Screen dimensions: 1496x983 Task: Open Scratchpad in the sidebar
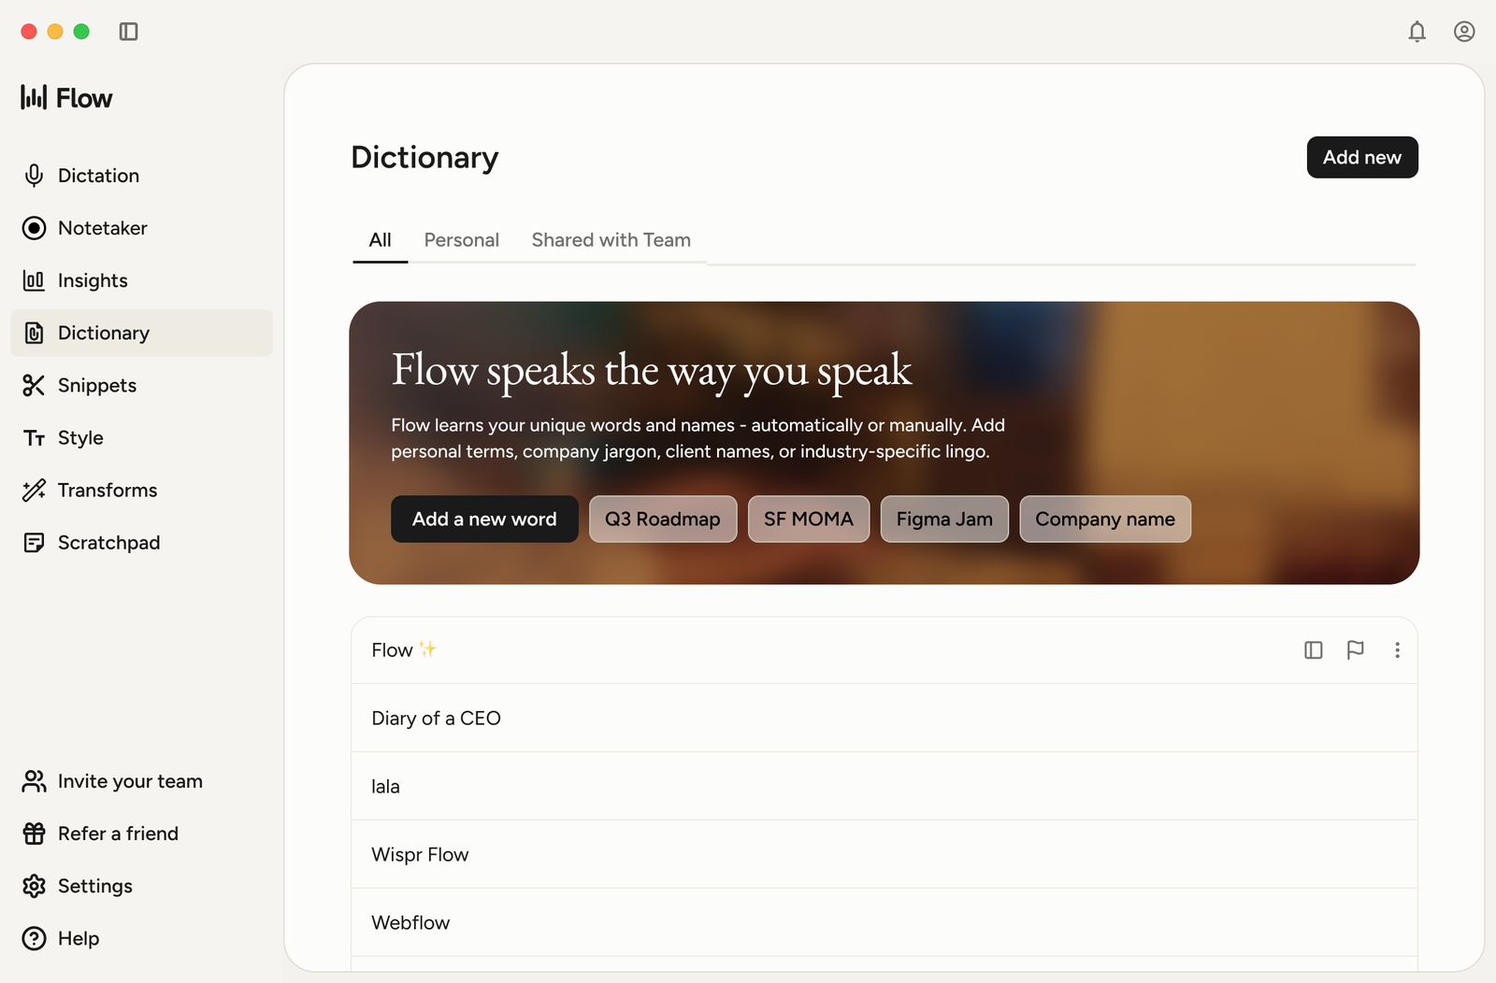(x=142, y=542)
